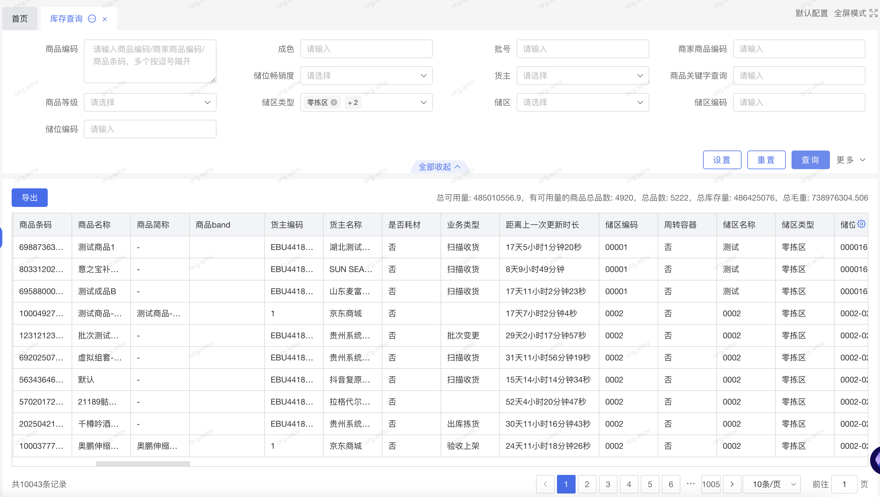Open the 库存查询 tab options menu icon
This screenshot has width=880, height=497.
92,19
